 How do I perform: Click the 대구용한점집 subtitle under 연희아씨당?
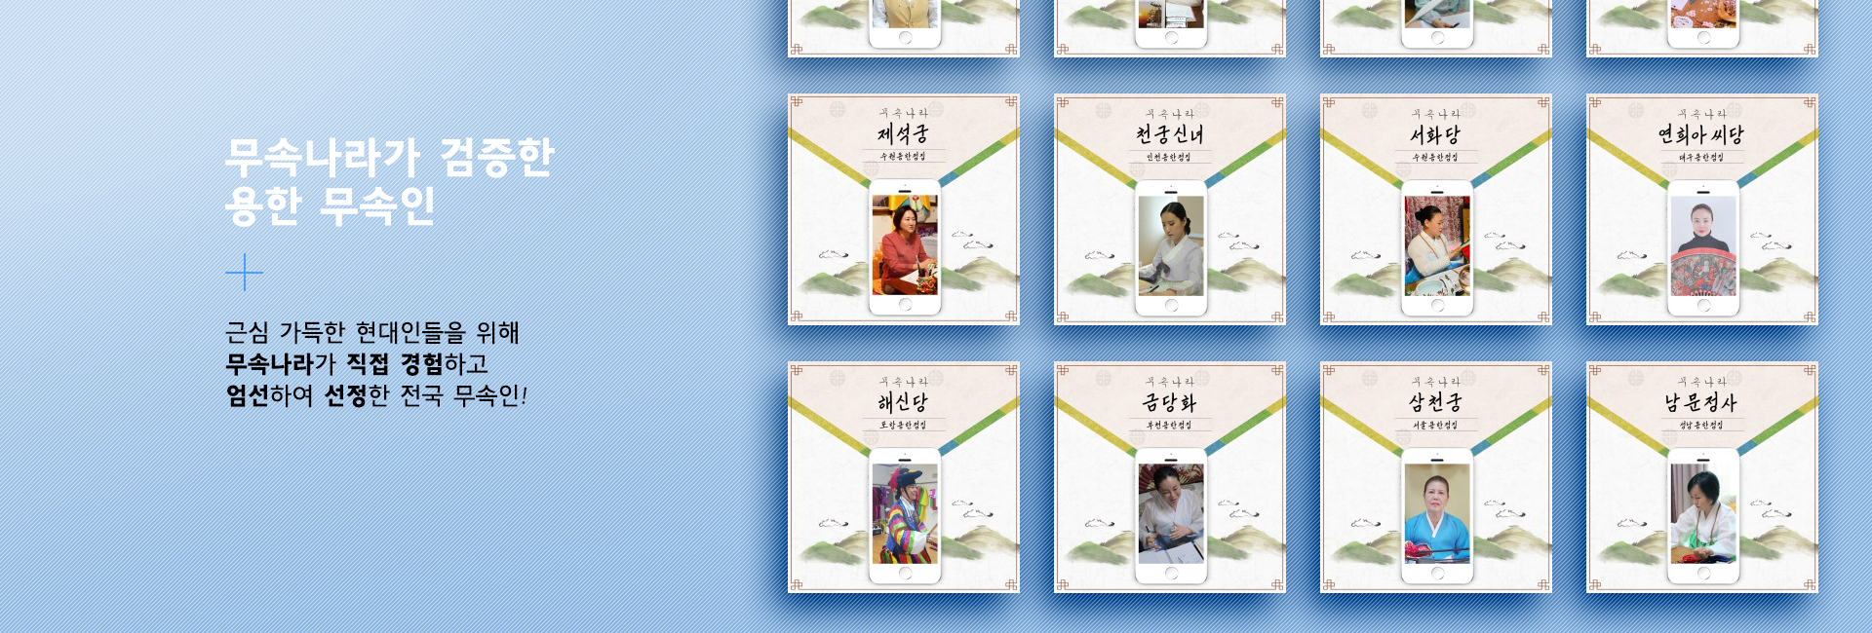(1702, 157)
